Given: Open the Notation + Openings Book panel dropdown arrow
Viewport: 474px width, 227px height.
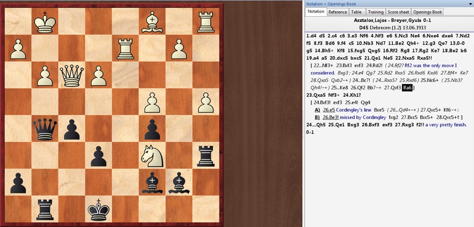Looking at the screenshot, I should (x=368, y=4).
